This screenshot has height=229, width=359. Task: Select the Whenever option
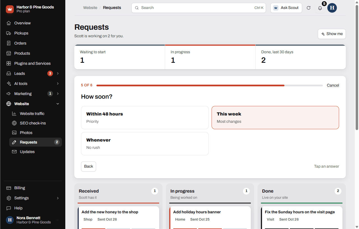coord(145,144)
